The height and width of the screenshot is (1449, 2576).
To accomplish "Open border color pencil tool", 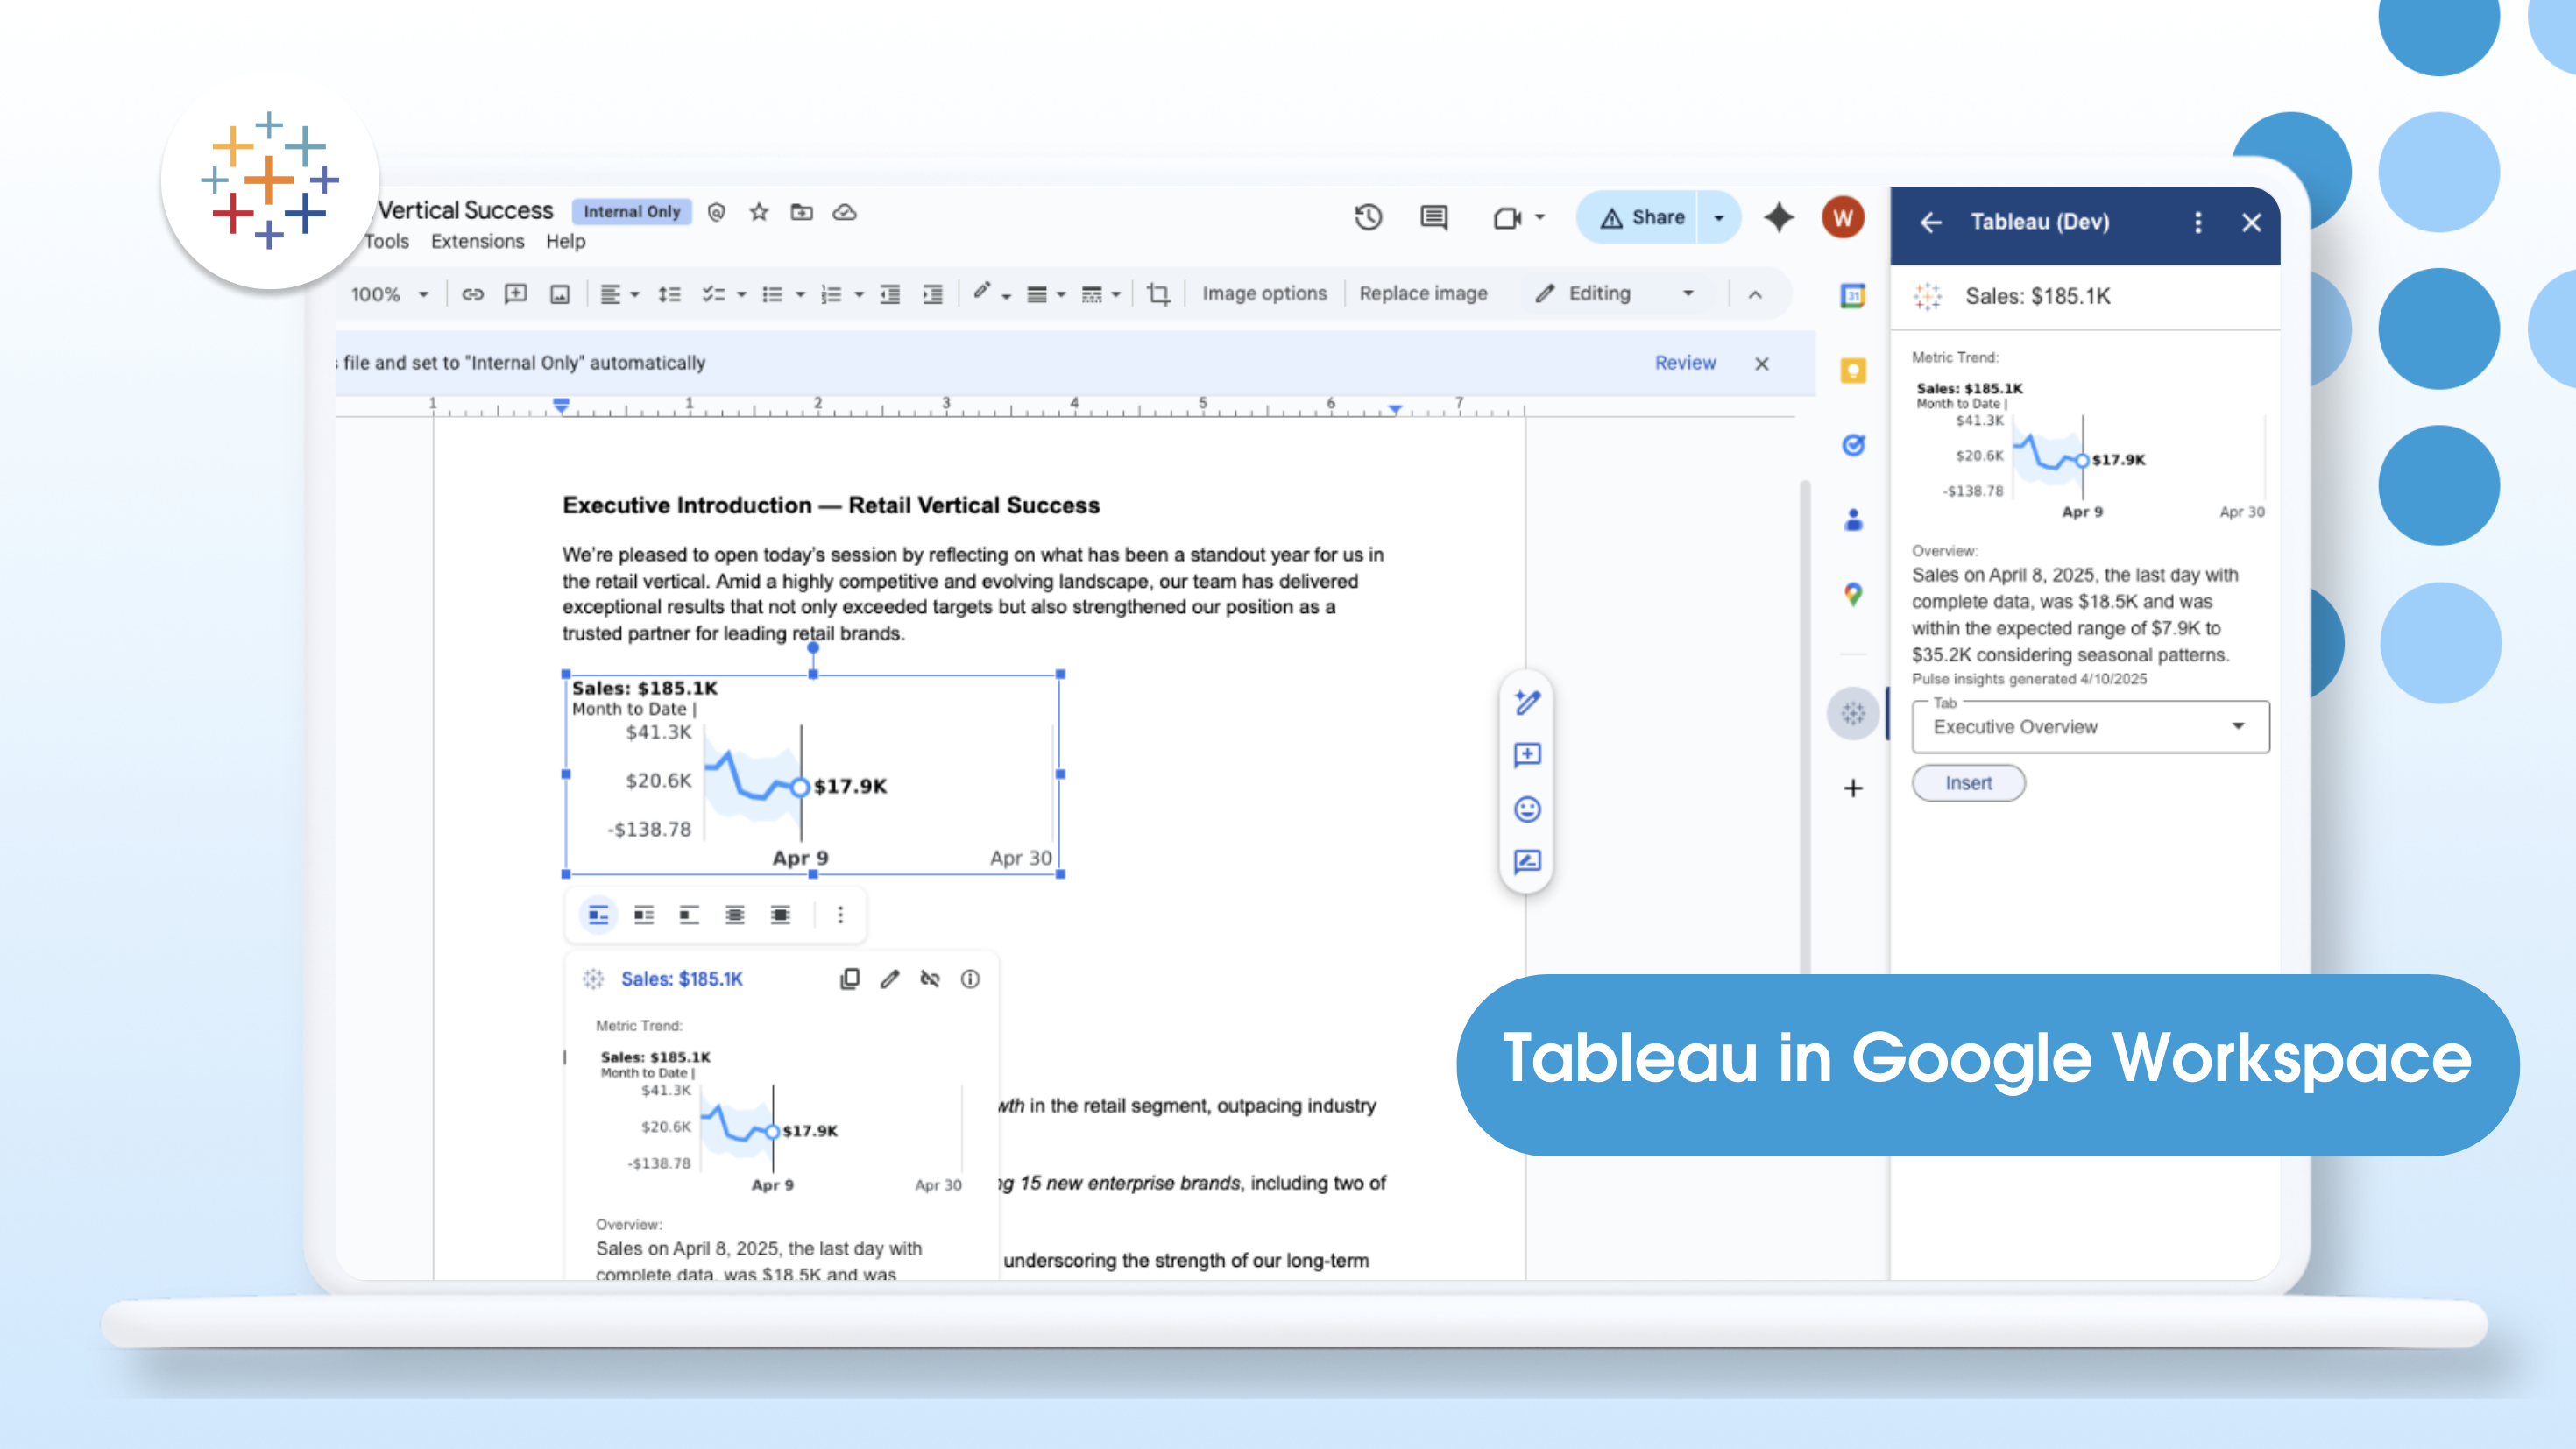I will pos(982,292).
